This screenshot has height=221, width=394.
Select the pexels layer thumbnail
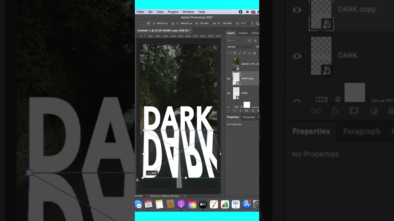[x=236, y=64]
